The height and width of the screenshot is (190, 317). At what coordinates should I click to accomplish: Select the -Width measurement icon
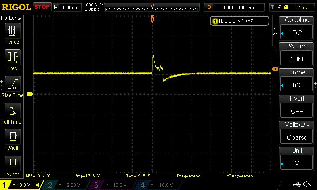(x=13, y=163)
